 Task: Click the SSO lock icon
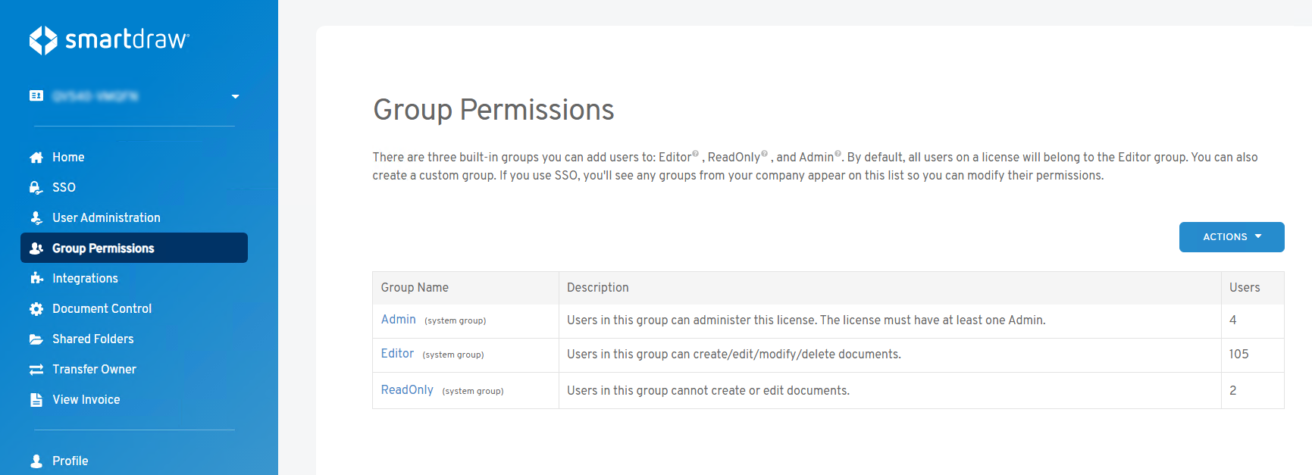tap(36, 188)
